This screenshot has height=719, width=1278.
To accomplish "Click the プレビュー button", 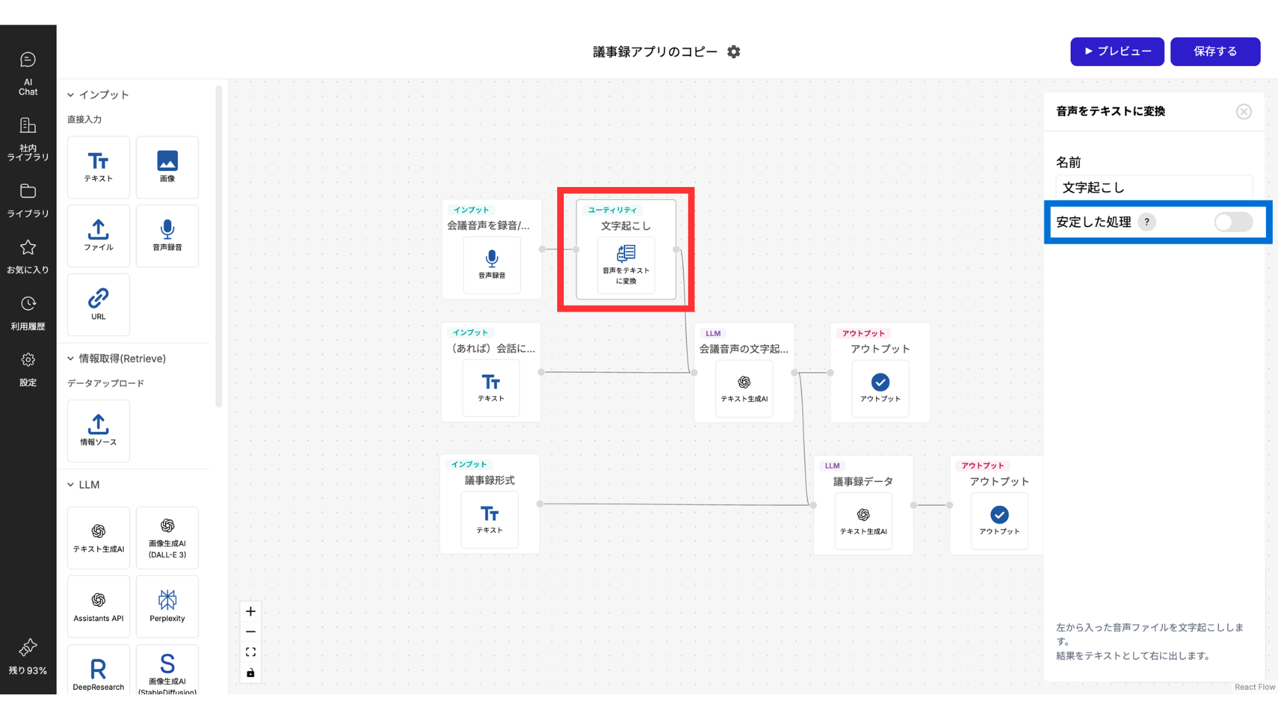I will pyautogui.click(x=1117, y=51).
